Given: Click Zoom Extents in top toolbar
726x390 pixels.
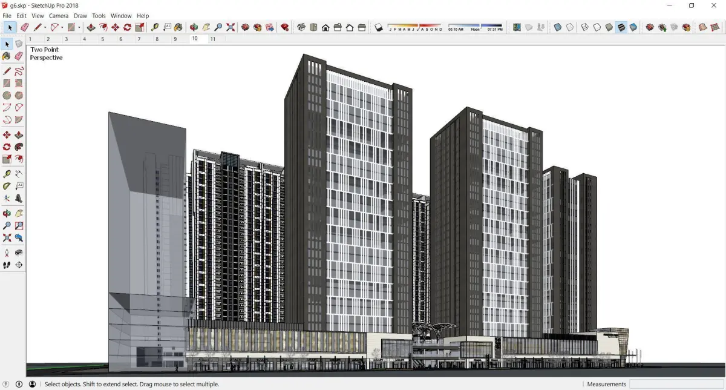Looking at the screenshot, I should coord(231,27).
